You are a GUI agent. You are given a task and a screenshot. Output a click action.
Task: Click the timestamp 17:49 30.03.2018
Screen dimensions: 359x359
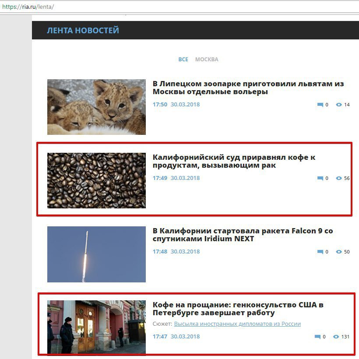pyautogui.click(x=176, y=178)
